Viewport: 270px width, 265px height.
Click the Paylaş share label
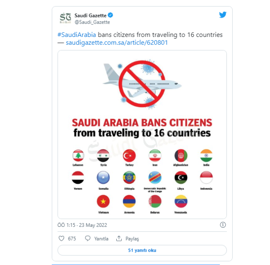click(132, 238)
